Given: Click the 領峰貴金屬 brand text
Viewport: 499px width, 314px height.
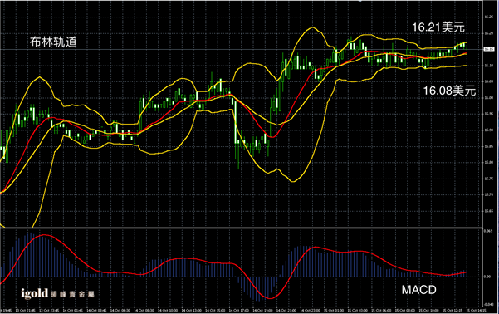Looking at the screenshot, I should tap(72, 294).
